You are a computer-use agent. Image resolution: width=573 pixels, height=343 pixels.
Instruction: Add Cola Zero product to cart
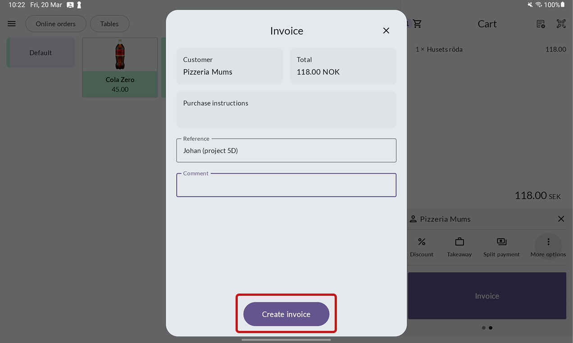tap(120, 67)
